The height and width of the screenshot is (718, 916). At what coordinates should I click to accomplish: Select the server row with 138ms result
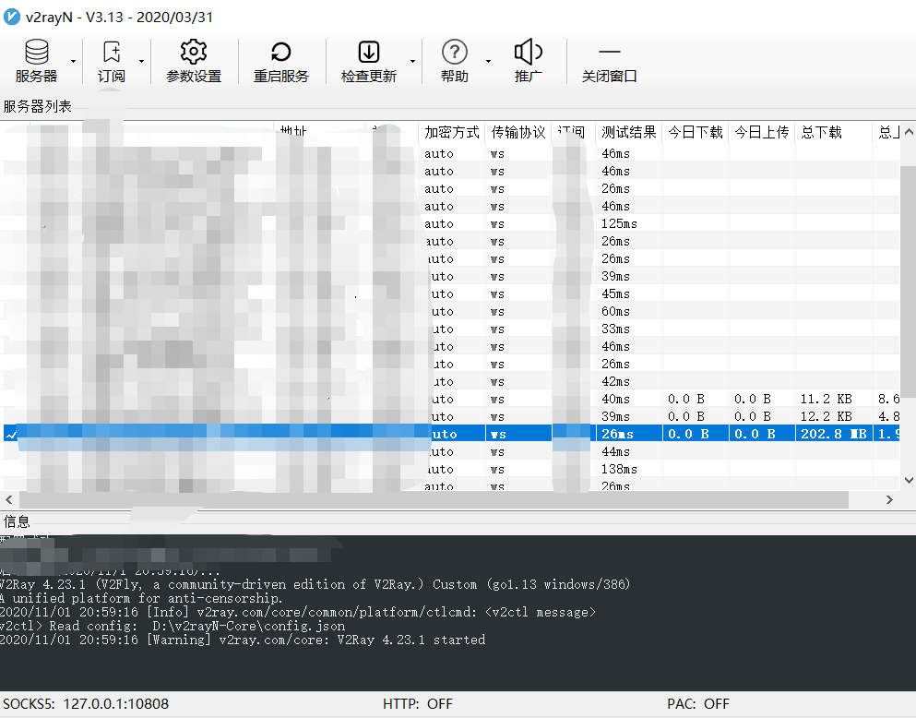(450, 469)
